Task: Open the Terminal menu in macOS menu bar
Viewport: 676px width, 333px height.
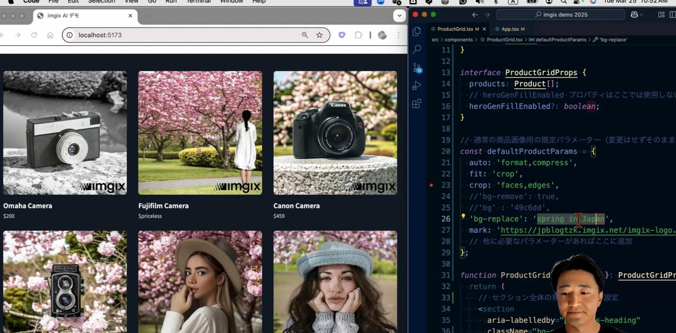Action: point(199,2)
